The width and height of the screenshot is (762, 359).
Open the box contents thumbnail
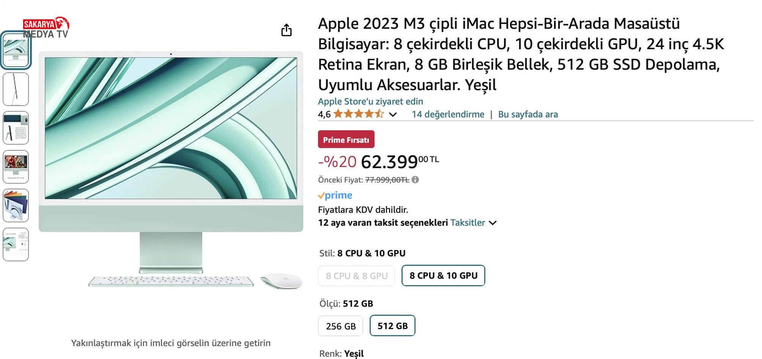16,244
